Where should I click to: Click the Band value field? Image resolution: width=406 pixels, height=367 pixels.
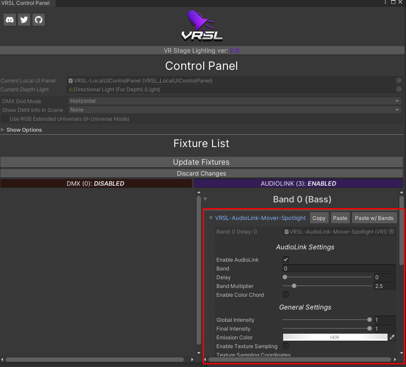tap(339, 268)
